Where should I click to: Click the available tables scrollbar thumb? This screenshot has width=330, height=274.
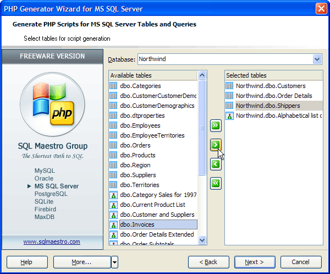click(202, 128)
